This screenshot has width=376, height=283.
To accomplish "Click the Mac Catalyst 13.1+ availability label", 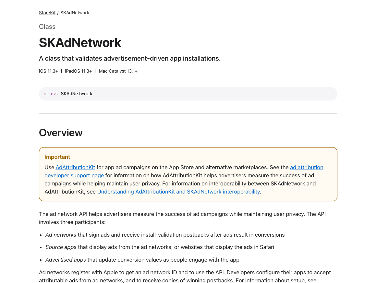I will [118, 71].
